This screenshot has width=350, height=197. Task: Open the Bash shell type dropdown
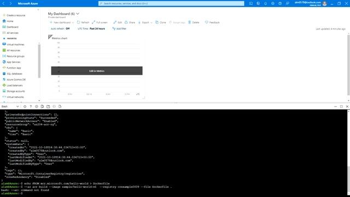click(x=10, y=107)
